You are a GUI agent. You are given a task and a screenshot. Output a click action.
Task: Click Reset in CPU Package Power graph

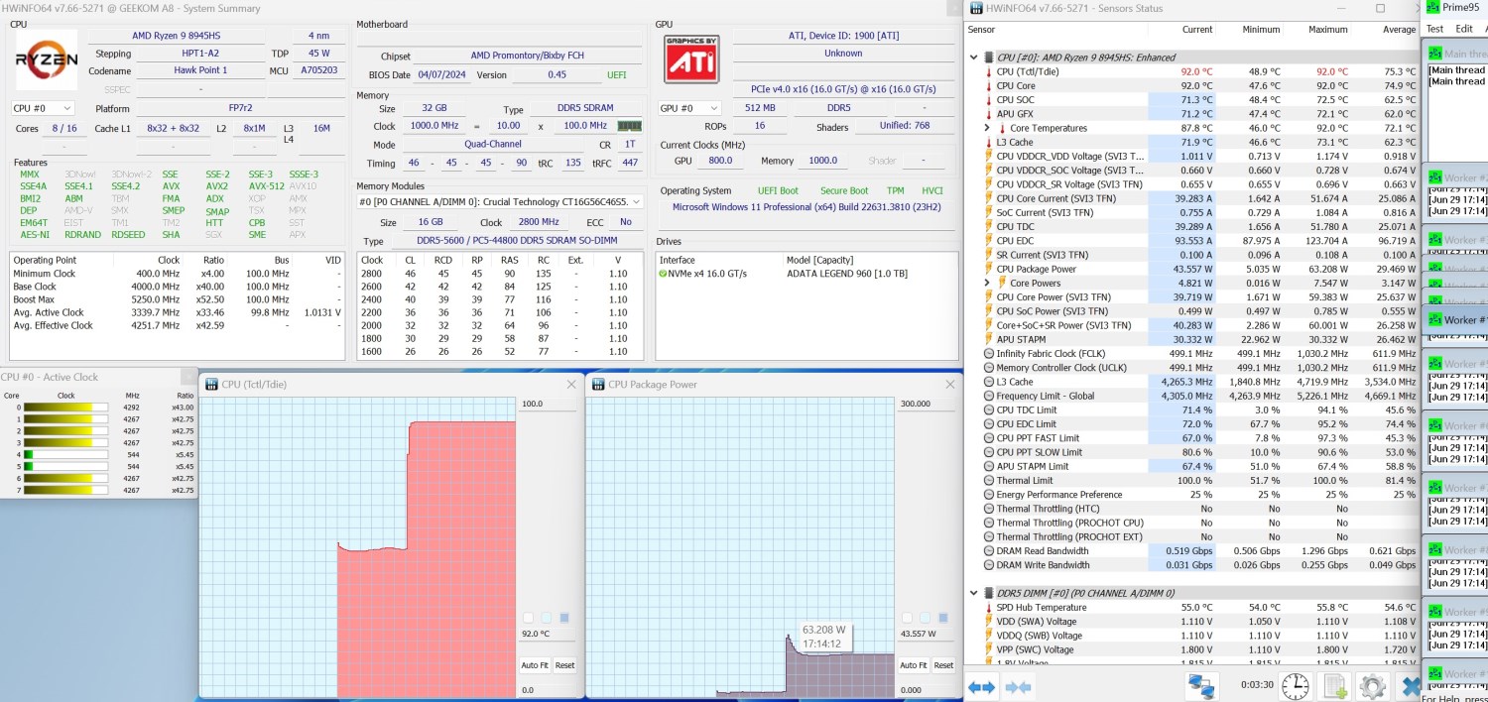pyautogui.click(x=943, y=665)
